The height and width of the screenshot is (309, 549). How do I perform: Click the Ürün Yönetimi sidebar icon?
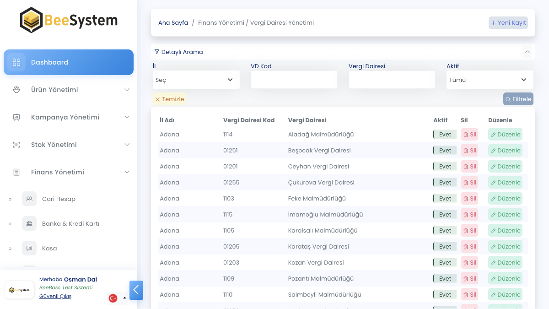pos(16,90)
